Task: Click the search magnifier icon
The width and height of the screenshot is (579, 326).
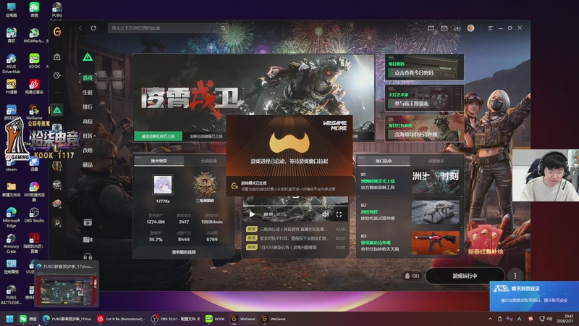Action: [223, 28]
